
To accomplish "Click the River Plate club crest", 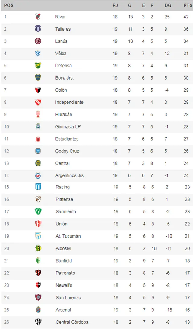I will point(38,17).
